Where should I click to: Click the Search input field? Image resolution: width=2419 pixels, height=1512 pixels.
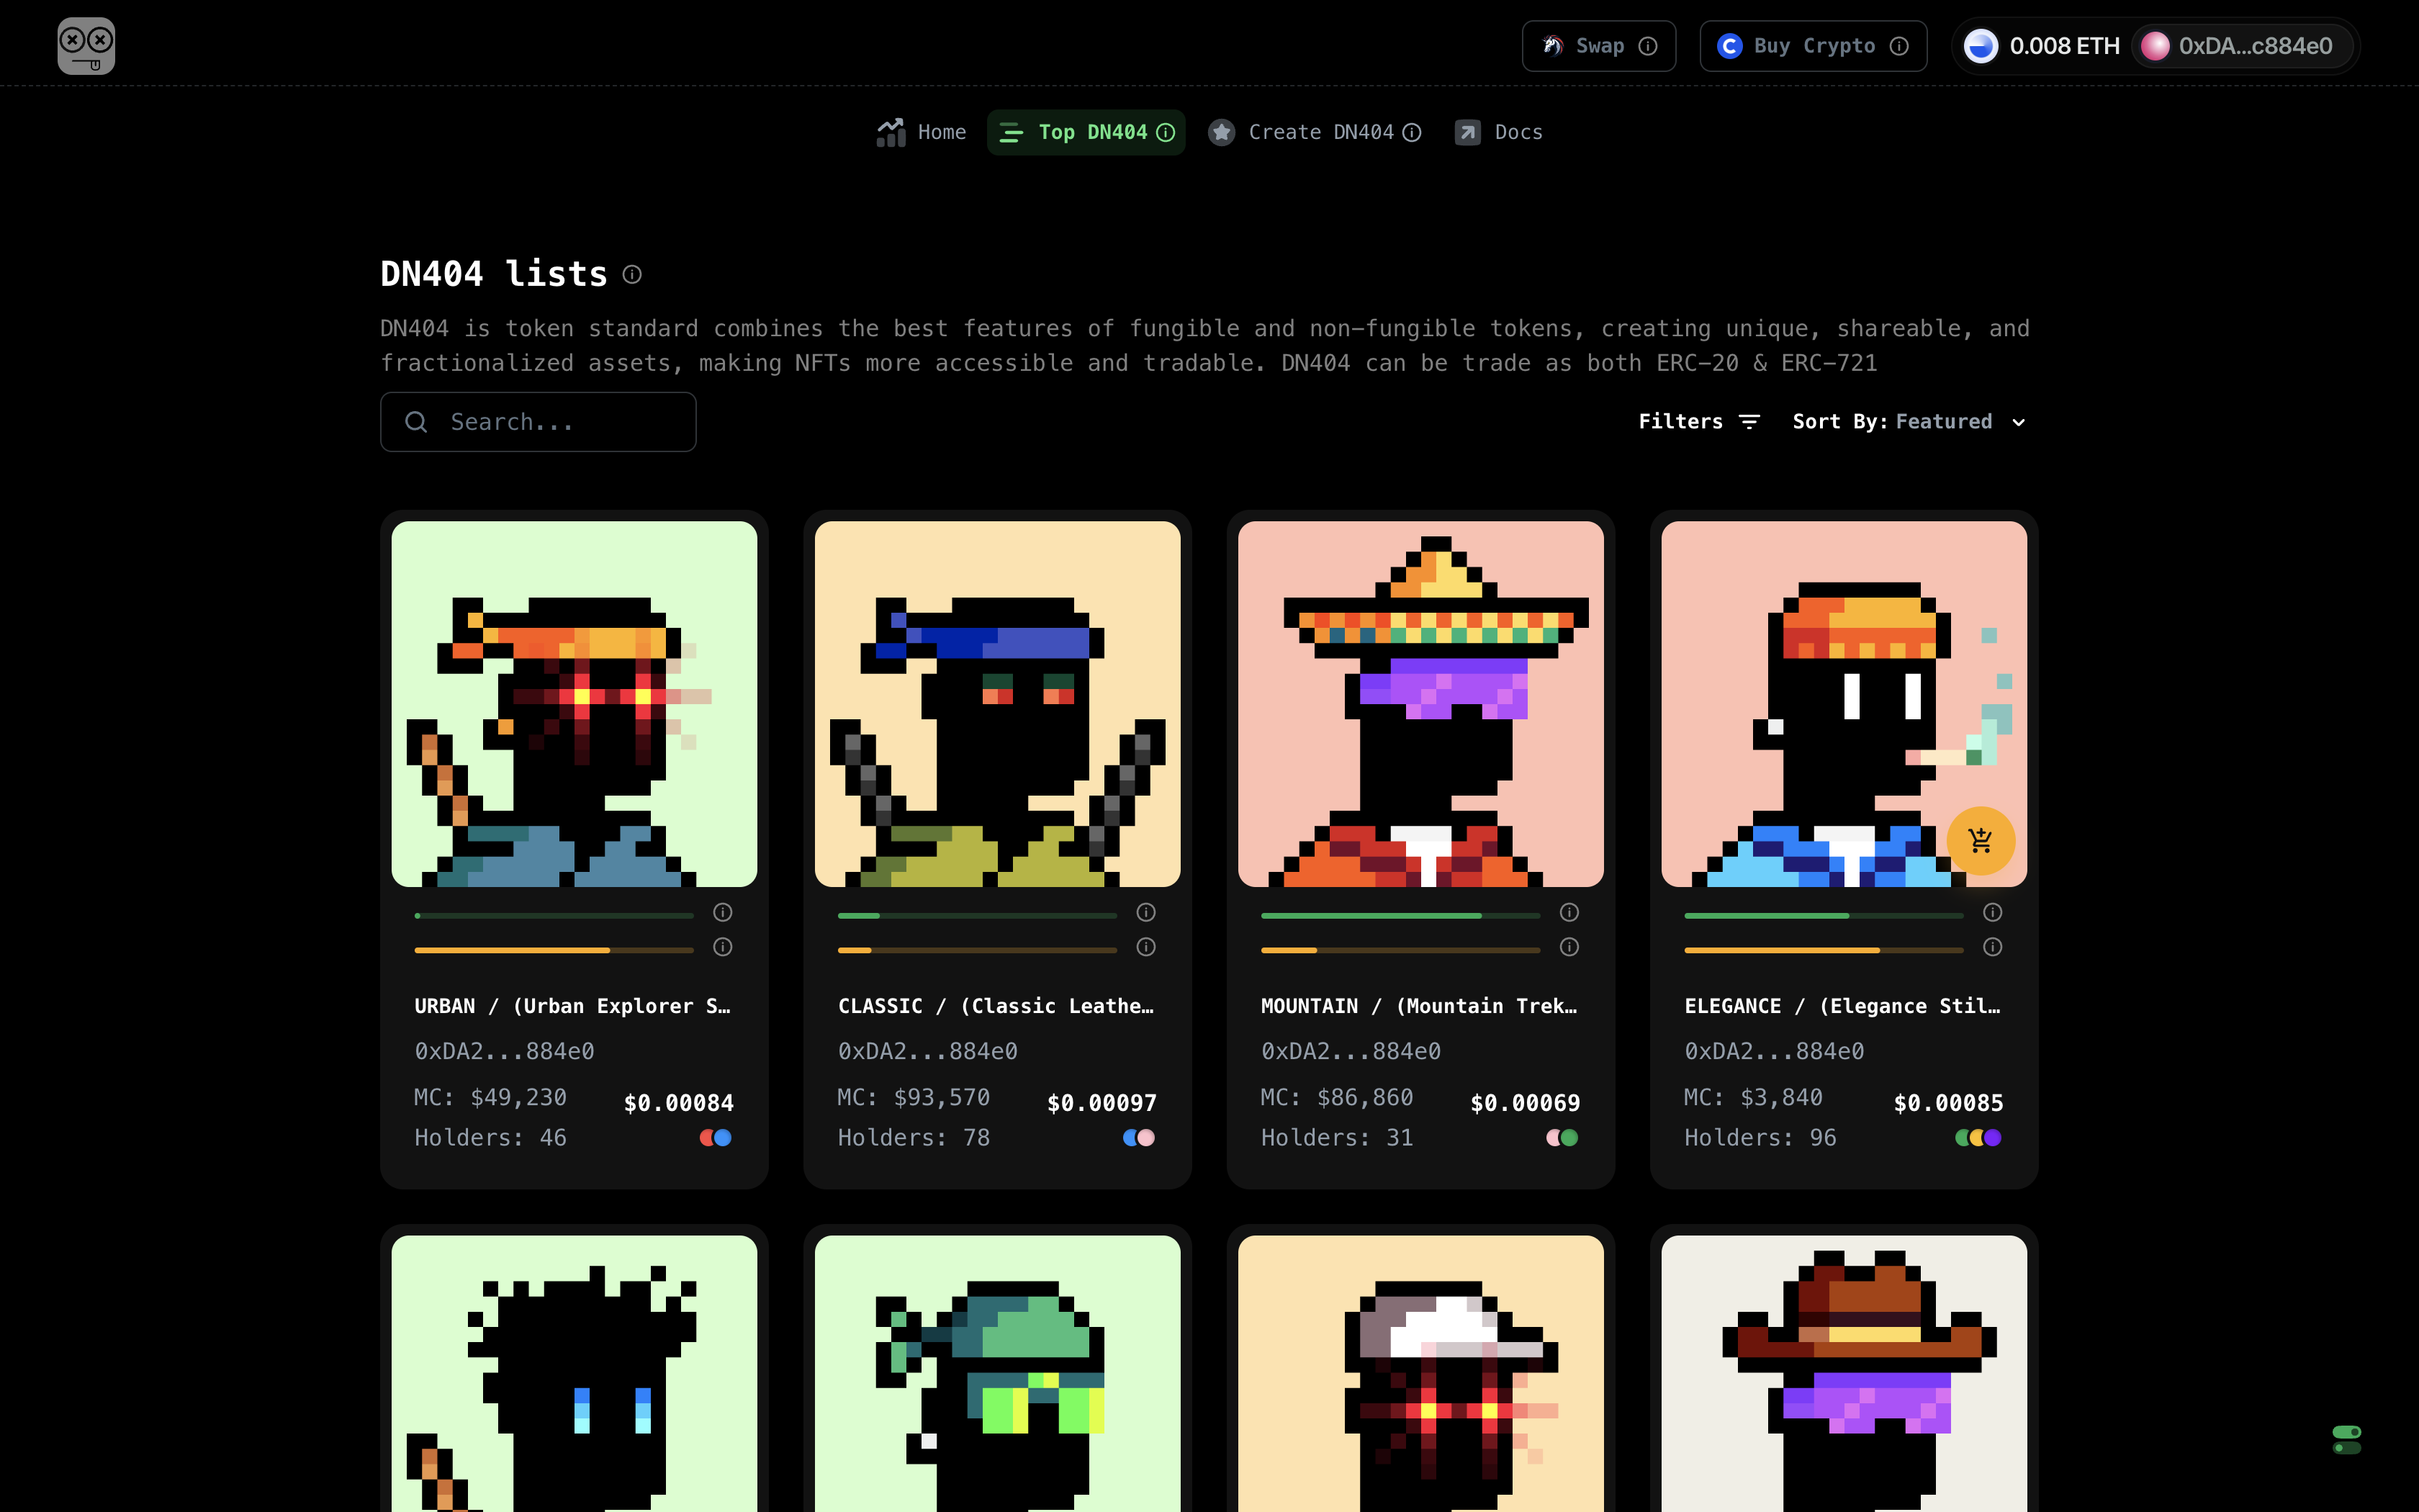click(538, 422)
